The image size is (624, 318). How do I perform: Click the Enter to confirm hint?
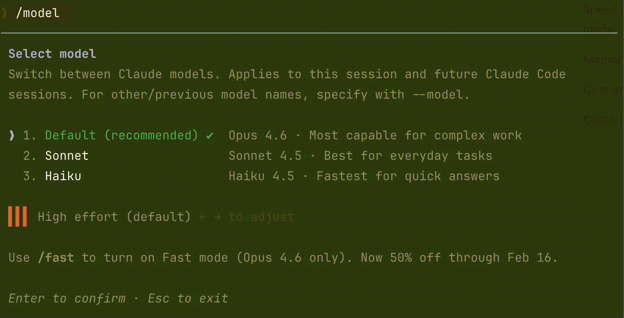tap(67, 298)
